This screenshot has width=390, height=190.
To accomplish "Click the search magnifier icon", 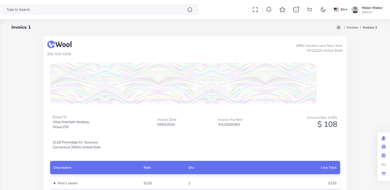I will 190,10.
